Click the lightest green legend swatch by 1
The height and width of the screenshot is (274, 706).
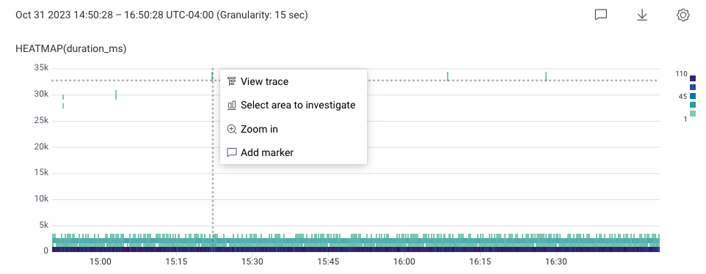[693, 114]
